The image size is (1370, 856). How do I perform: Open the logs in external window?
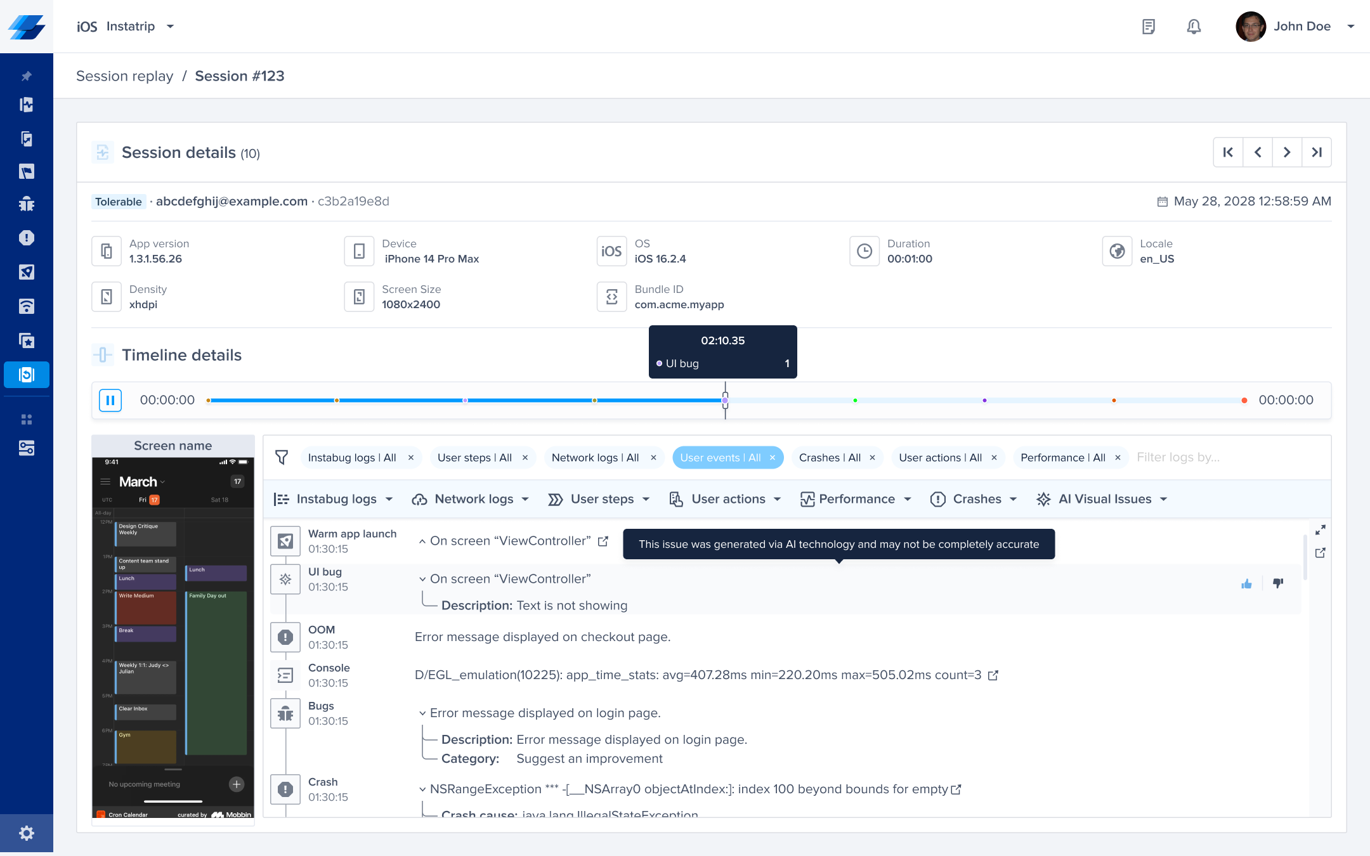1321,553
